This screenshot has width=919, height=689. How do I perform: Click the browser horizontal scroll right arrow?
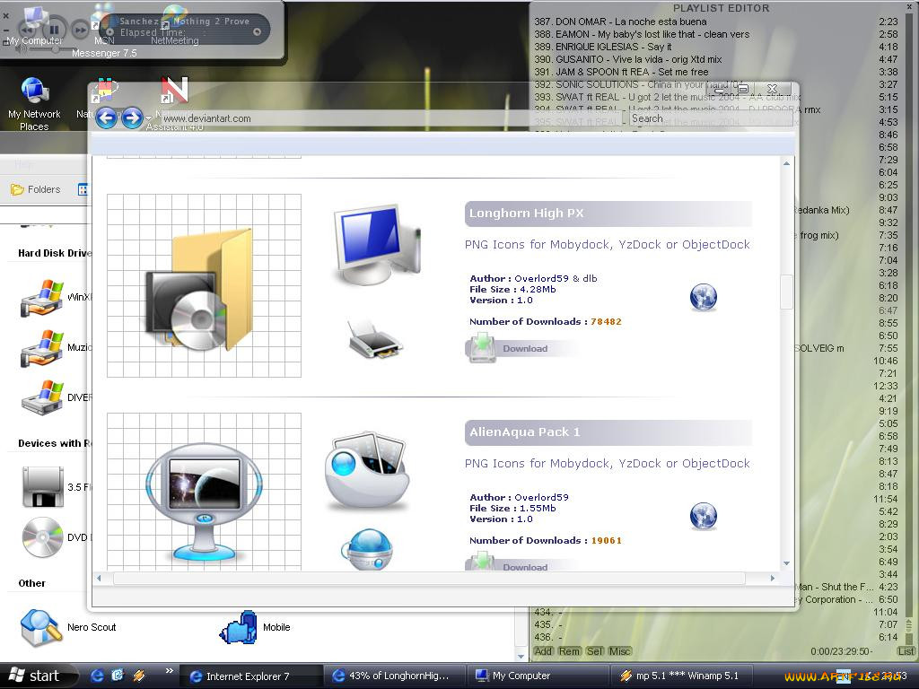point(773,579)
